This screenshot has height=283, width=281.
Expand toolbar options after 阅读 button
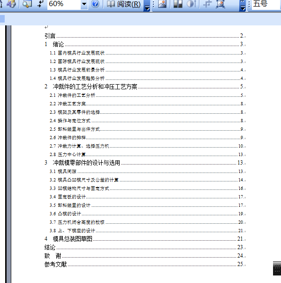click(x=147, y=6)
